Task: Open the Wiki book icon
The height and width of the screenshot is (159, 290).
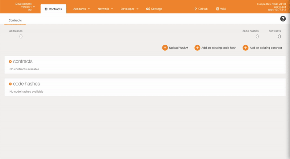Action: tap(217, 9)
